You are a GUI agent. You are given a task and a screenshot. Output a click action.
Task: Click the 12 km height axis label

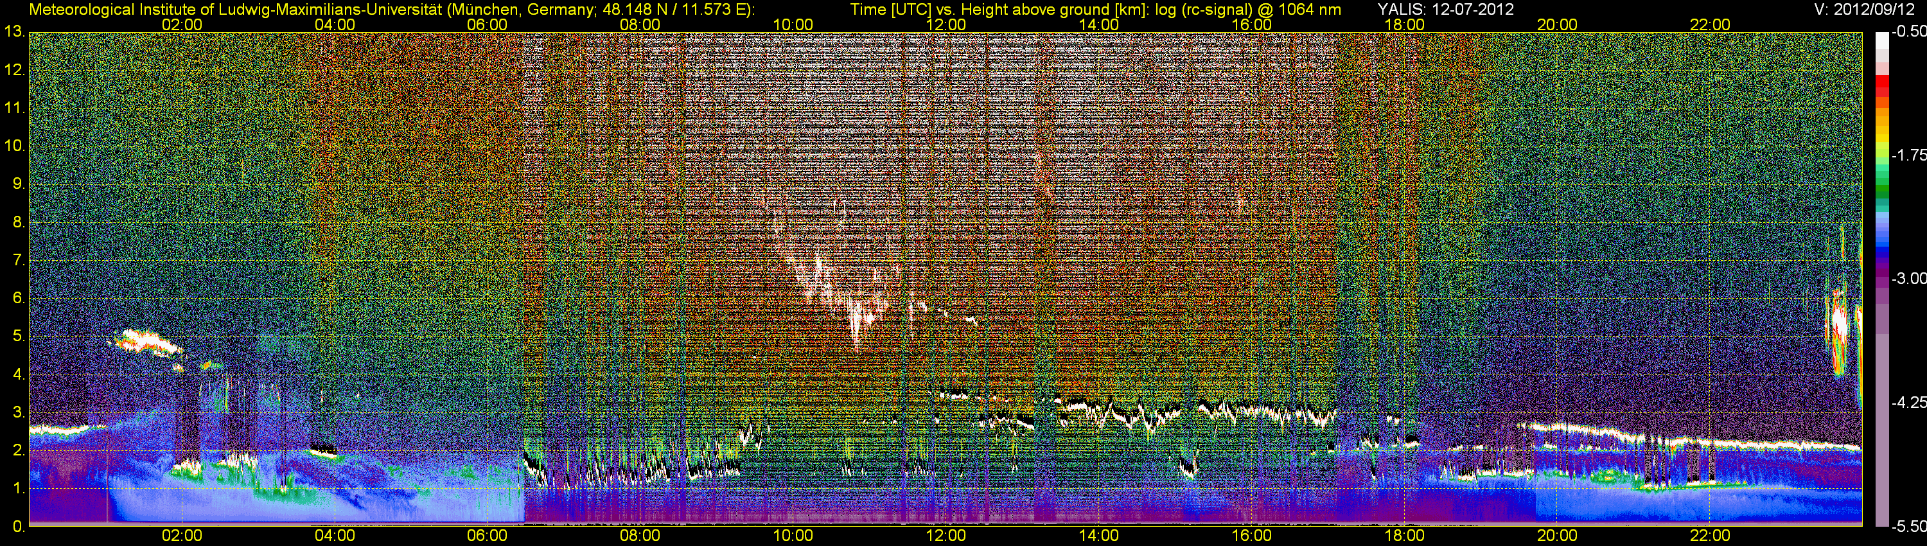pyautogui.click(x=13, y=70)
